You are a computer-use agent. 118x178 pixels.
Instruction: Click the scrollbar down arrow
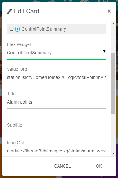click(113, 153)
